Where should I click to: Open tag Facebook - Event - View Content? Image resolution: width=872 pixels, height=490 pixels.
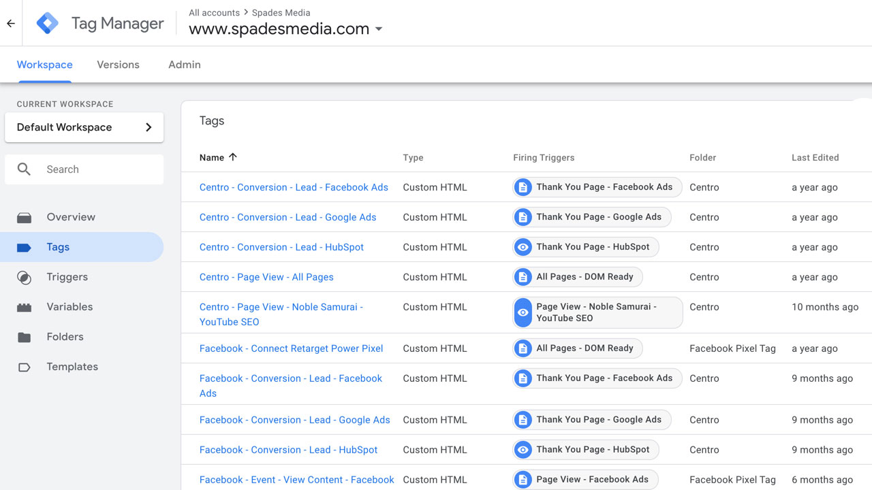point(297,480)
